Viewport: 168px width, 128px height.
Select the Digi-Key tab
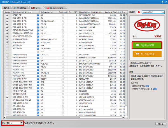click(36, 8)
